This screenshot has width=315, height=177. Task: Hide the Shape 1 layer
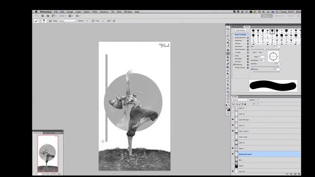(233, 148)
